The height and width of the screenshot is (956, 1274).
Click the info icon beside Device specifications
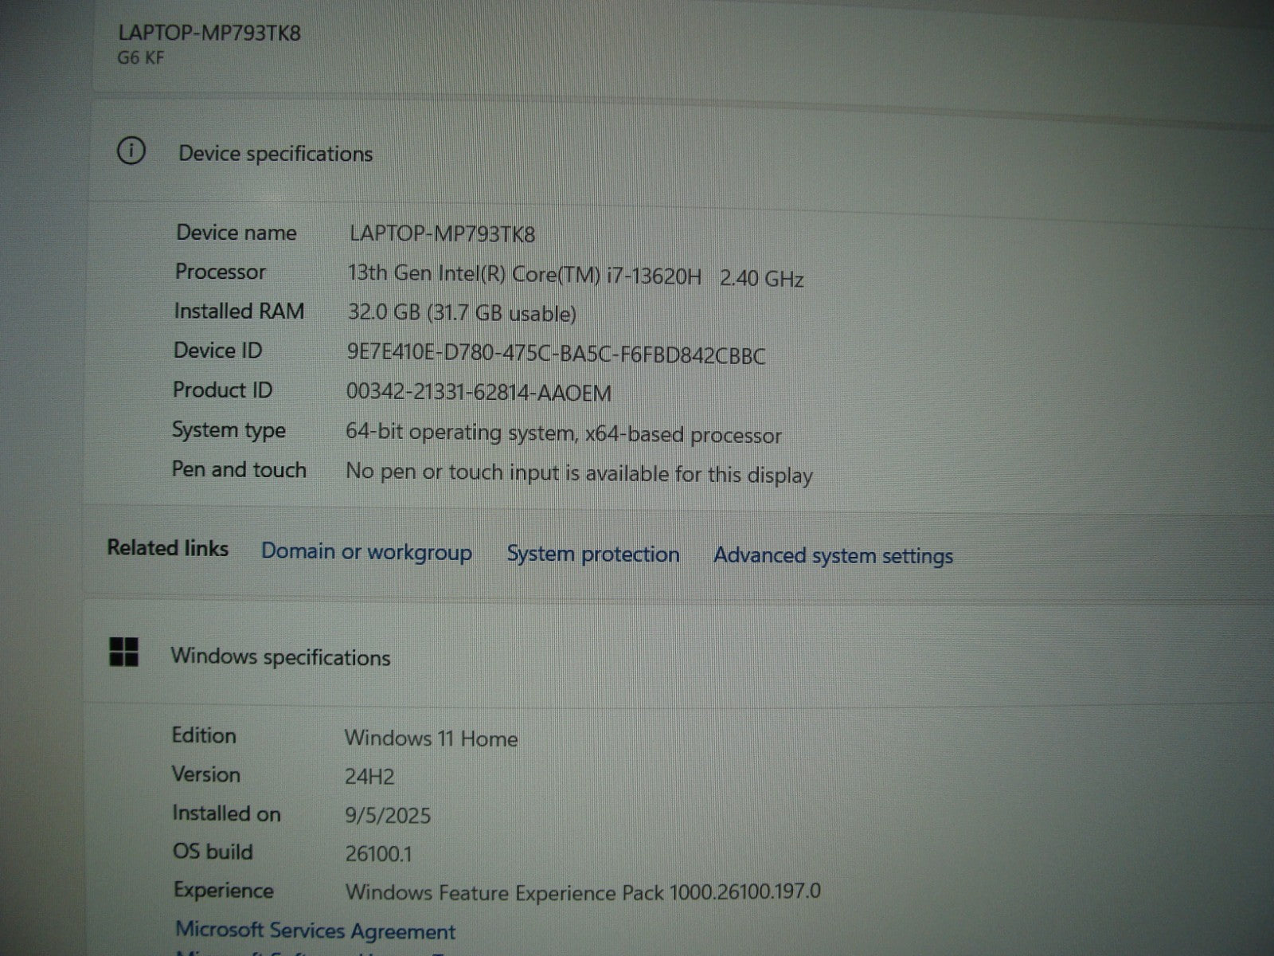point(131,151)
